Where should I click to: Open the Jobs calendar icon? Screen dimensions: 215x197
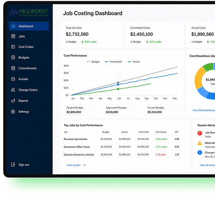click(13, 36)
